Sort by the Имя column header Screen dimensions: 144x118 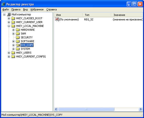coord(69,15)
